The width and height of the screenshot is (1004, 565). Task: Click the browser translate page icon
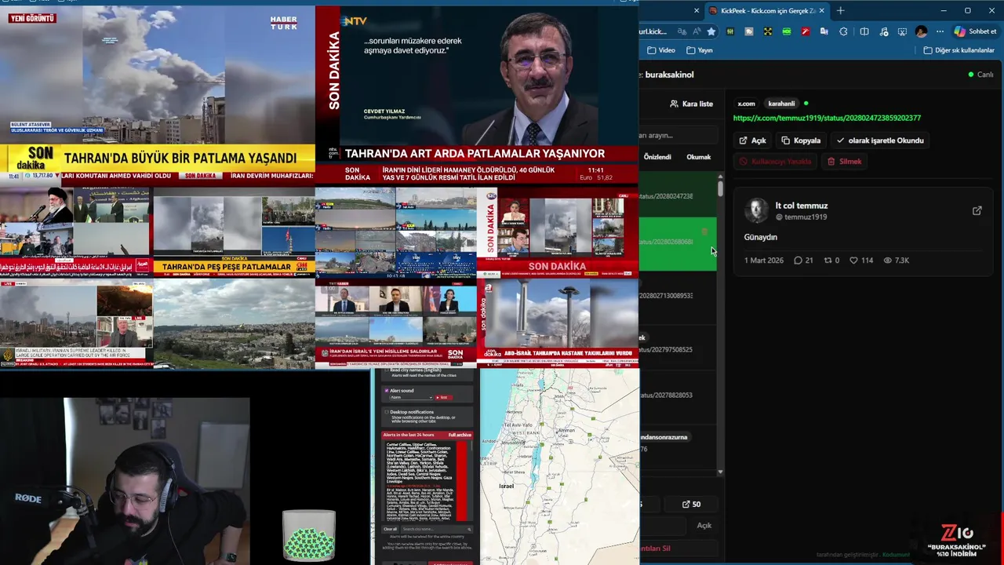pyautogui.click(x=682, y=31)
